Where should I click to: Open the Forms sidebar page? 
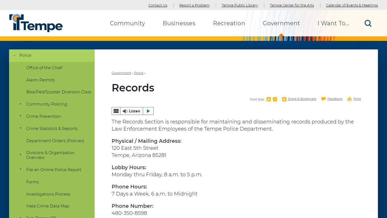click(x=33, y=182)
